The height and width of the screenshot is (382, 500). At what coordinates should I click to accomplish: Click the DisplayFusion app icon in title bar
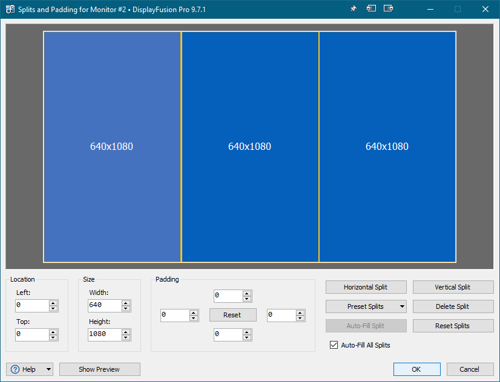click(10, 9)
